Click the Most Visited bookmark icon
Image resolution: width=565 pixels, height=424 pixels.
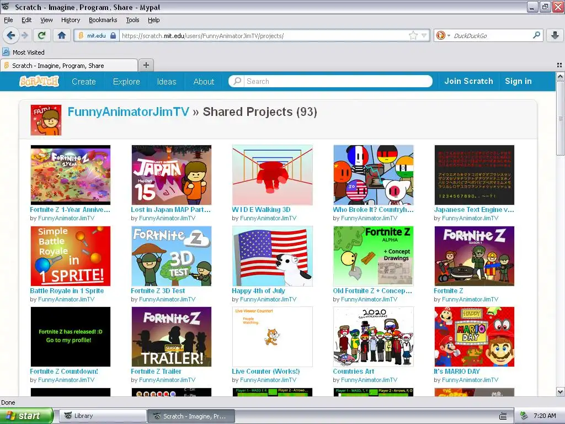pyautogui.click(x=6, y=52)
